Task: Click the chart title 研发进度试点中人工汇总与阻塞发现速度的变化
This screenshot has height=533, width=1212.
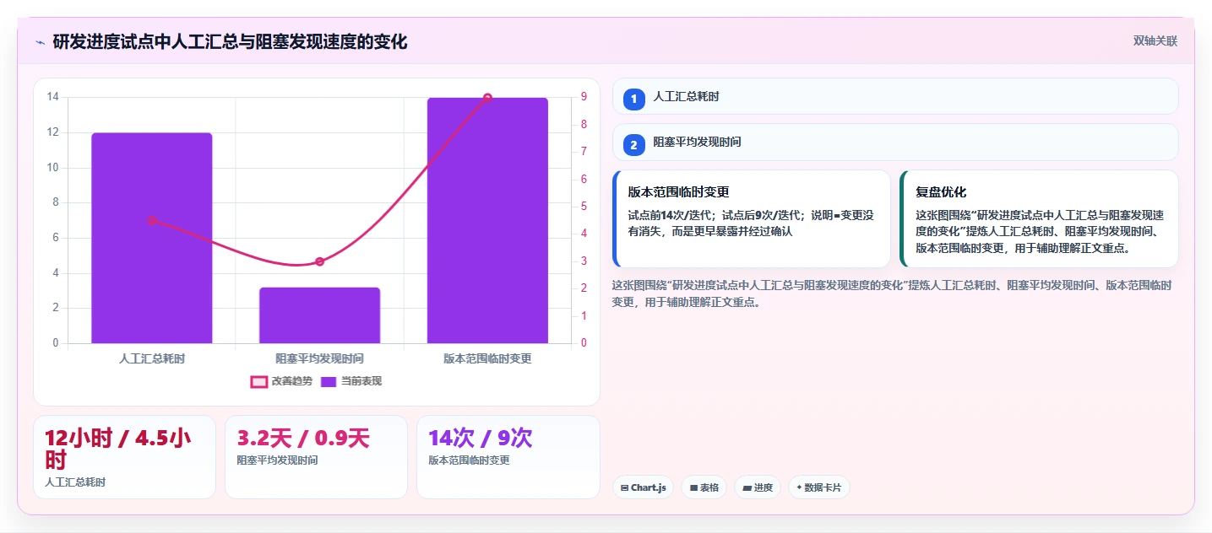Action: 230,41
